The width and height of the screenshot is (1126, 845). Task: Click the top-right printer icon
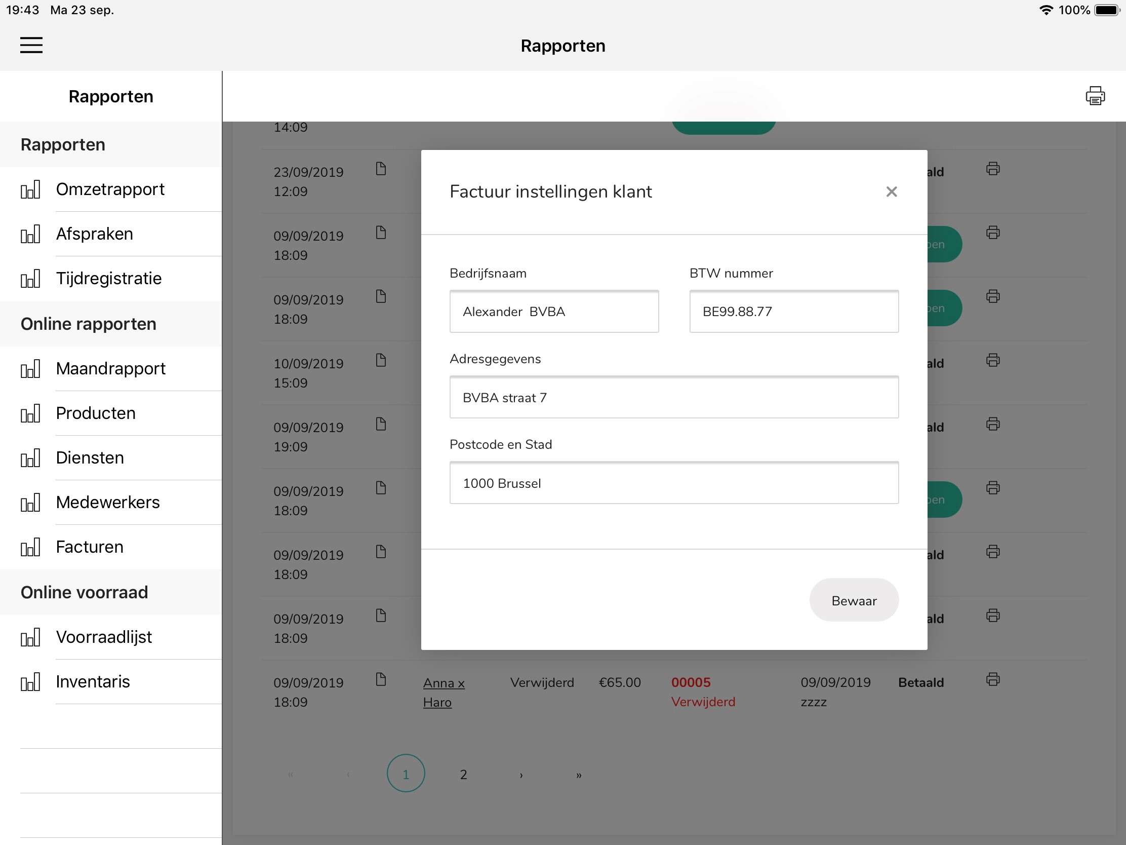(x=1095, y=96)
